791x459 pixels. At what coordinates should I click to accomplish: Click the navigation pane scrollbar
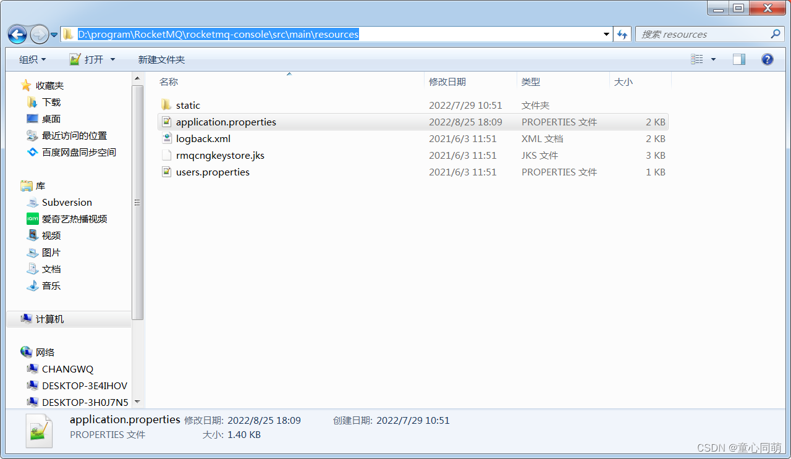coord(137,202)
